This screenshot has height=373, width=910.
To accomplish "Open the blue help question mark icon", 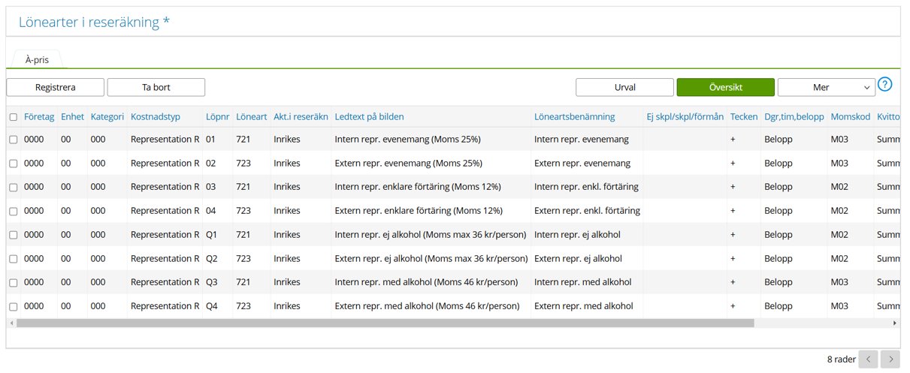I will (885, 84).
